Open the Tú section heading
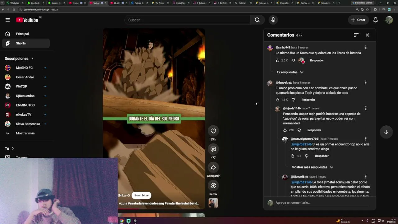 pyautogui.click(x=9, y=149)
